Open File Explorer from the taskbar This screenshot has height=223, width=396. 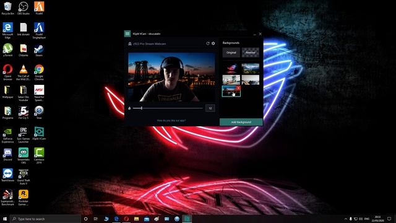pos(136,219)
